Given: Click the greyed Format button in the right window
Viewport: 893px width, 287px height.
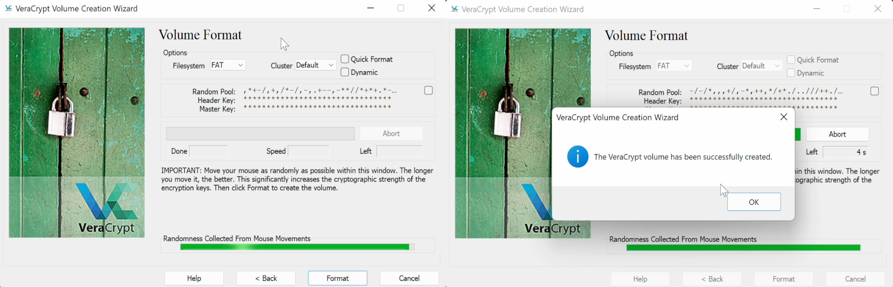Looking at the screenshot, I should 784,279.
